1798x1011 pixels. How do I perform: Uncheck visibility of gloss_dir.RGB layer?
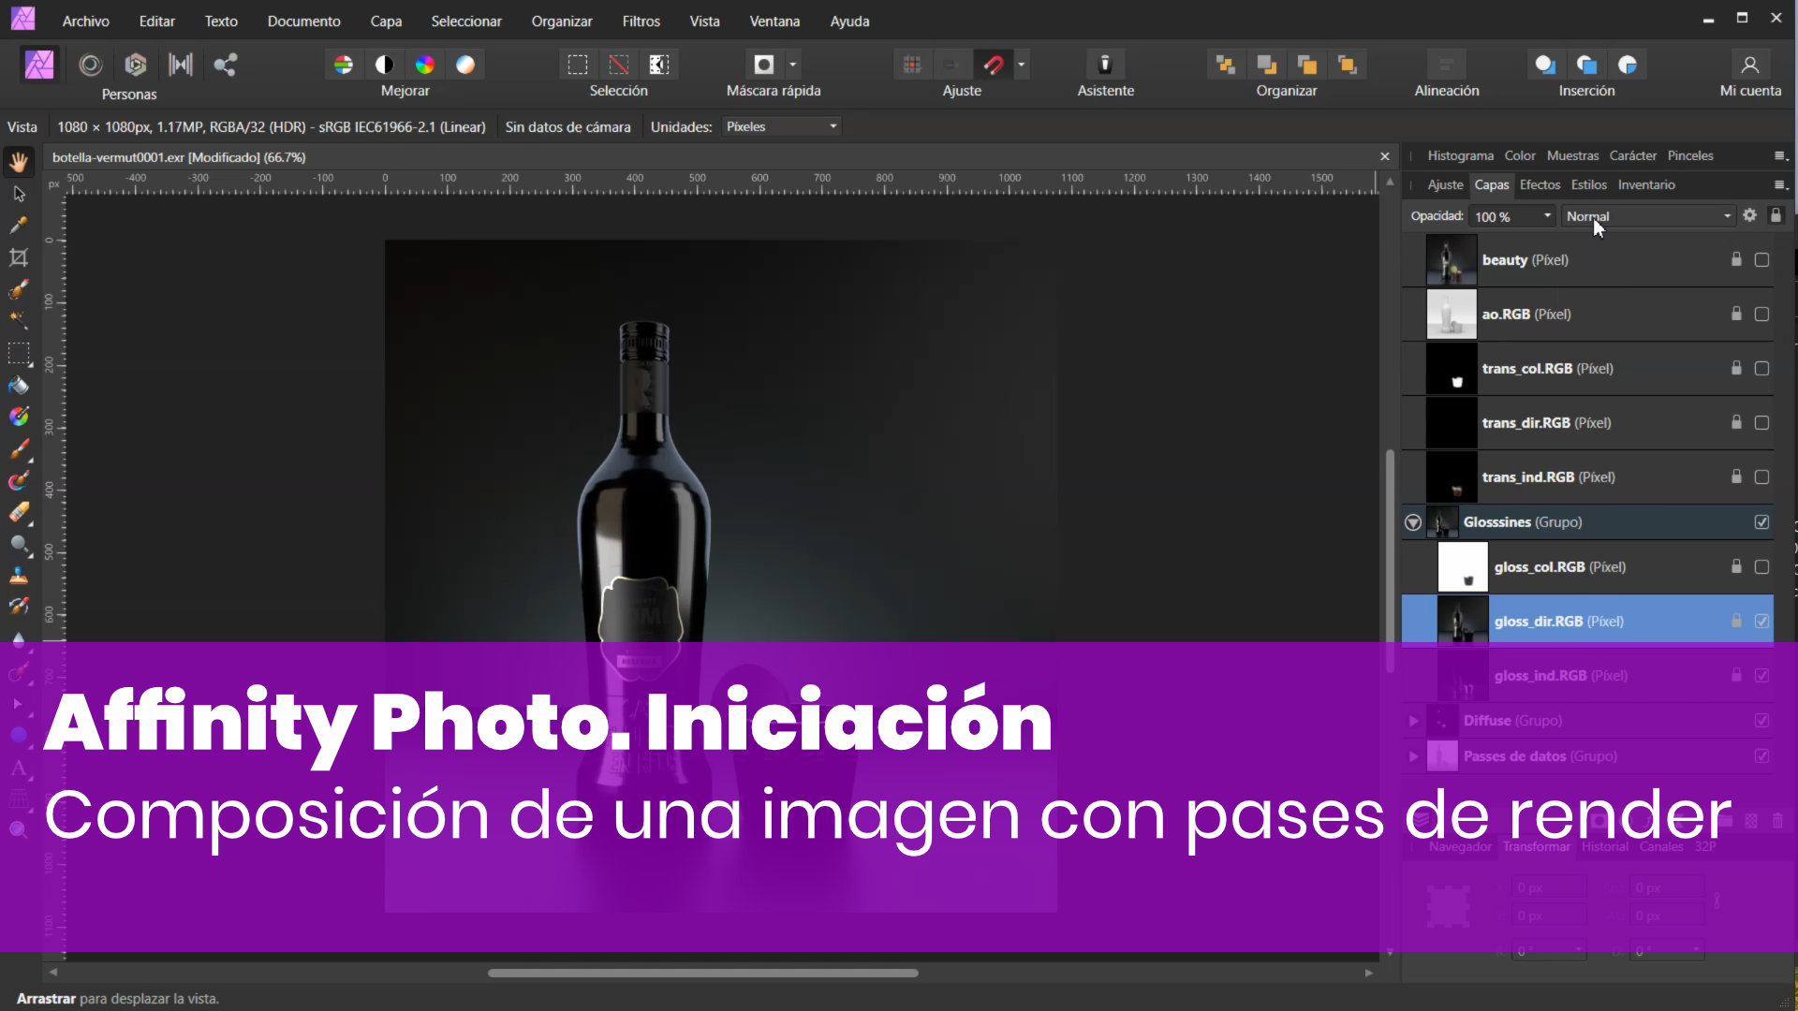pos(1761,622)
